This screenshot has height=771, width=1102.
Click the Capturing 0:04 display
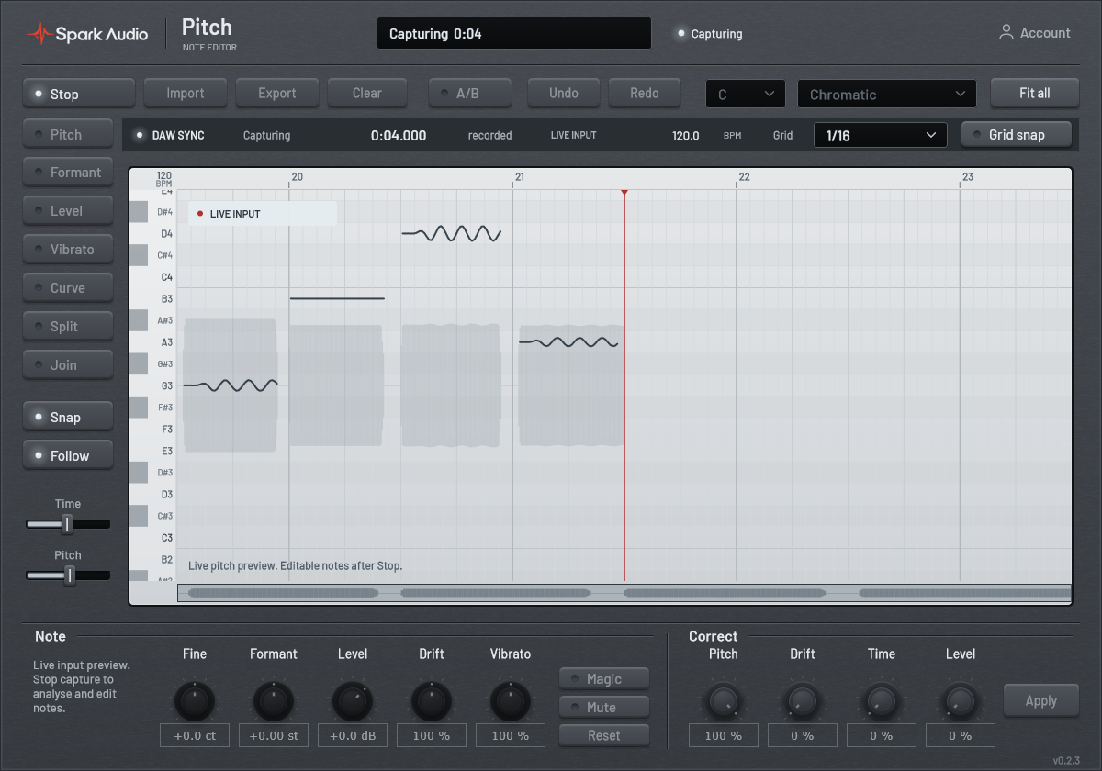point(514,33)
